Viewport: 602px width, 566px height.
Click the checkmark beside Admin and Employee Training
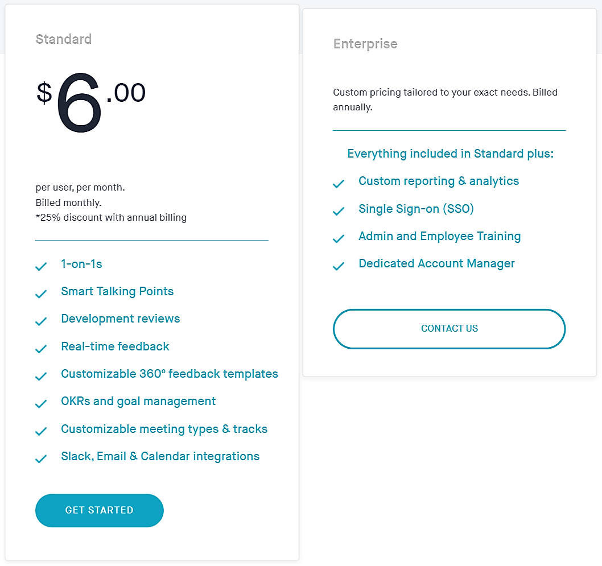[338, 238]
